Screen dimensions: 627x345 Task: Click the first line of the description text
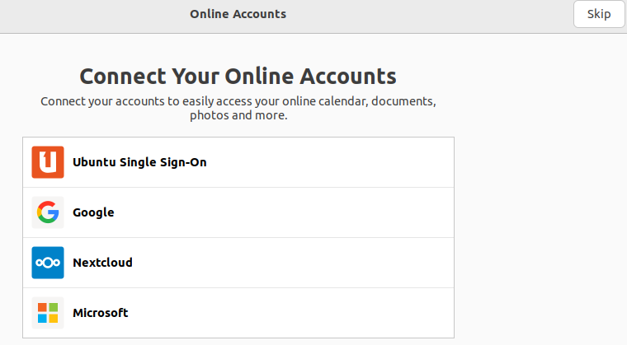coord(238,101)
